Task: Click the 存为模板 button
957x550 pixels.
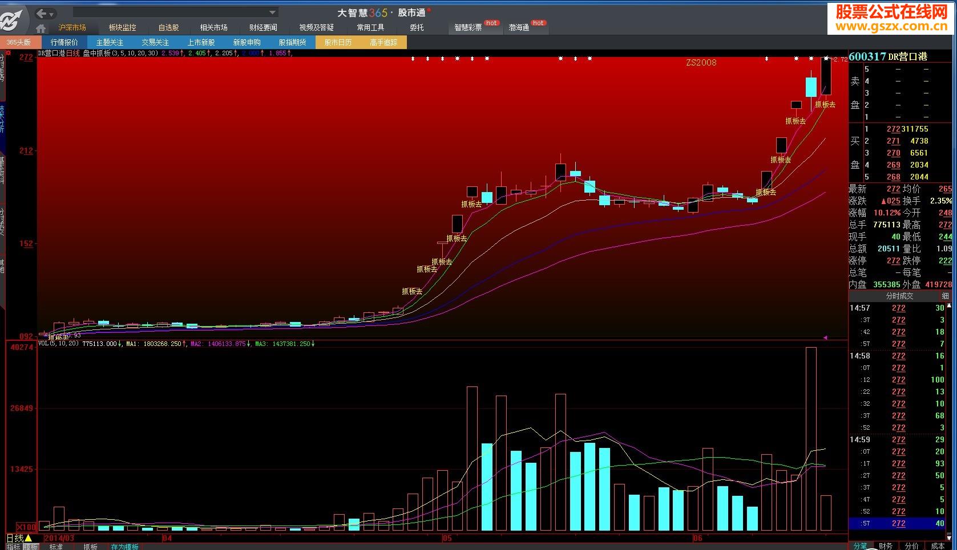Action: tap(124, 547)
